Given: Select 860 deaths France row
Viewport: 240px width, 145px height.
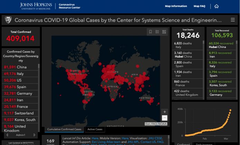Looking at the screenshot, I should tap(187, 83).
